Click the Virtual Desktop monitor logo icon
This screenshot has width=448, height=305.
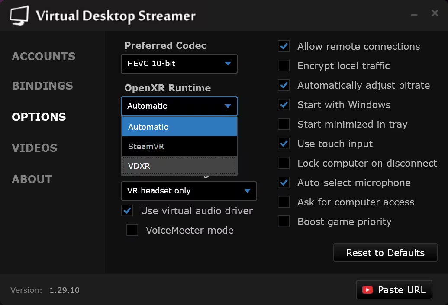[x=19, y=16]
